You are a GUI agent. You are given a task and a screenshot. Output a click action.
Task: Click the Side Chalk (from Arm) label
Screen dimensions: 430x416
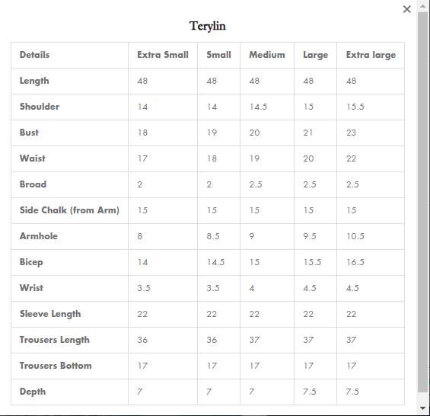(69, 210)
